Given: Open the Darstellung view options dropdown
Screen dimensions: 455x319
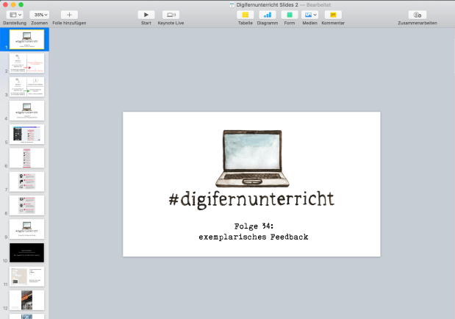Looking at the screenshot, I should [15, 15].
